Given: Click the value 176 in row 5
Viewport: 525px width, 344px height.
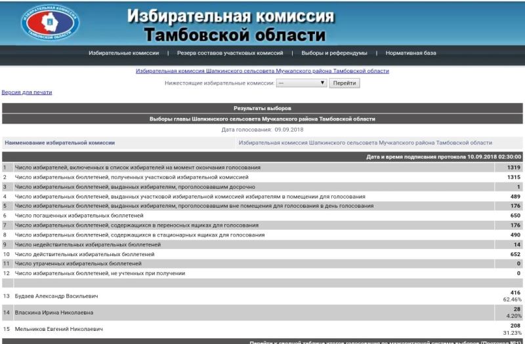Looking at the screenshot, I should [x=515, y=206].
